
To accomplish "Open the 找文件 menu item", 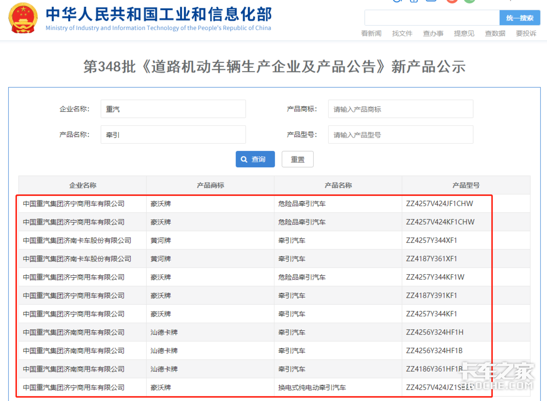I will (402, 33).
